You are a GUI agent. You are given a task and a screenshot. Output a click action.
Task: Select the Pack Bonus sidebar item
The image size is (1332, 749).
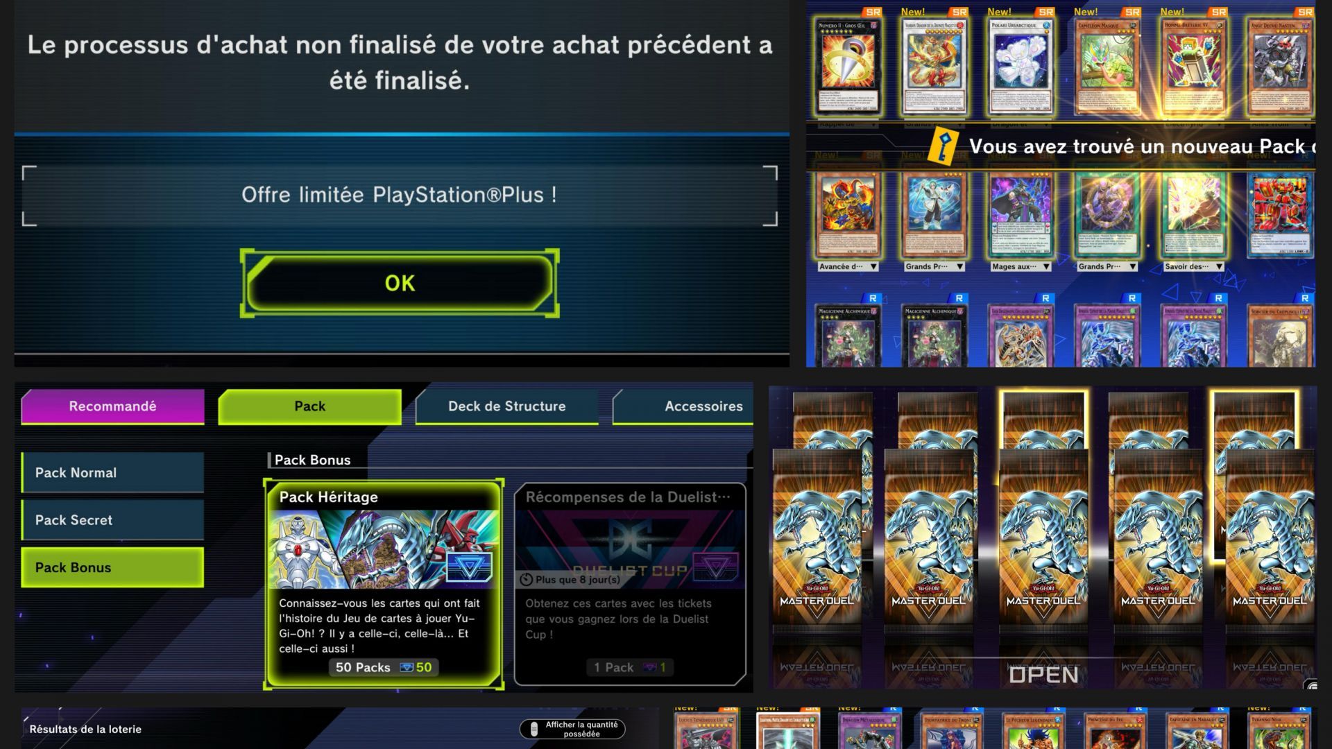pyautogui.click(x=112, y=567)
